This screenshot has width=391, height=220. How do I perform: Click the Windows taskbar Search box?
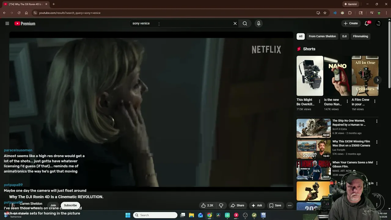(155, 215)
